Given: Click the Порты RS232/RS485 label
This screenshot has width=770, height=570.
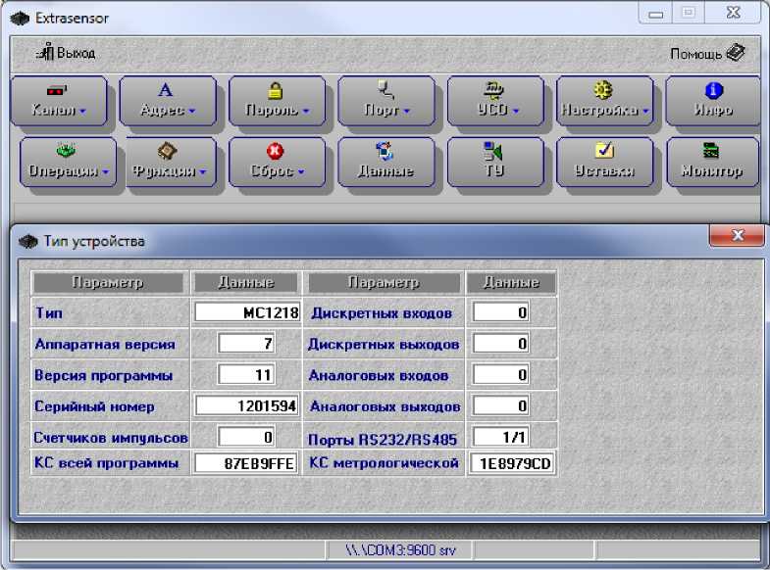Looking at the screenshot, I should click(x=382, y=439).
